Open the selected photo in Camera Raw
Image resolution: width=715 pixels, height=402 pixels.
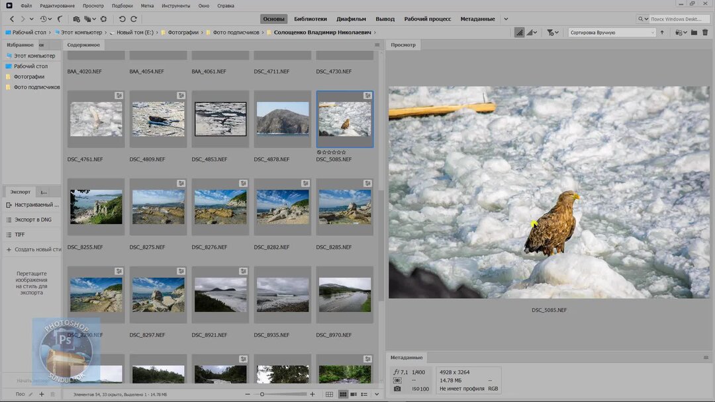103,19
